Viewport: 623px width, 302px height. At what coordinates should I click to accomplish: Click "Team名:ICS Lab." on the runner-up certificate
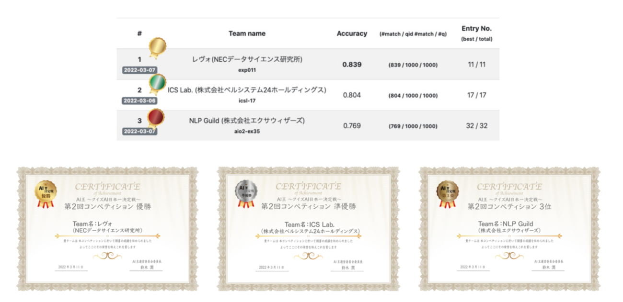coord(309,224)
